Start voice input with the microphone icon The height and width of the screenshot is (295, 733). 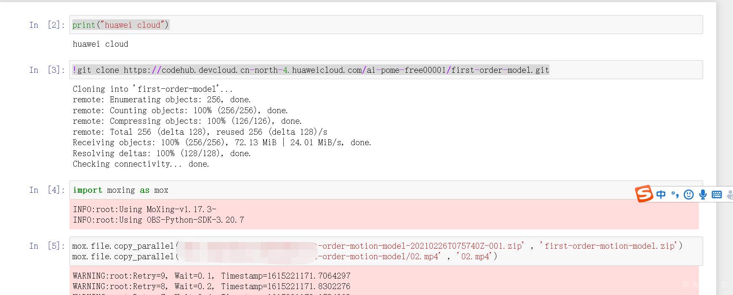click(x=703, y=194)
